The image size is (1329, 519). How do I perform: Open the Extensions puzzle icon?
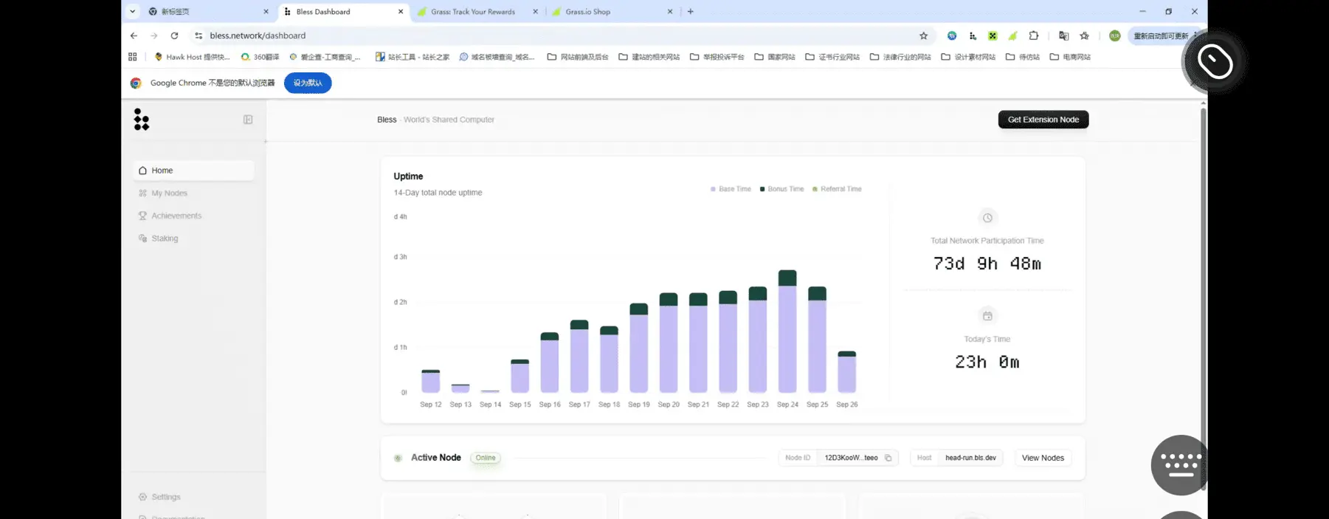tap(1034, 35)
